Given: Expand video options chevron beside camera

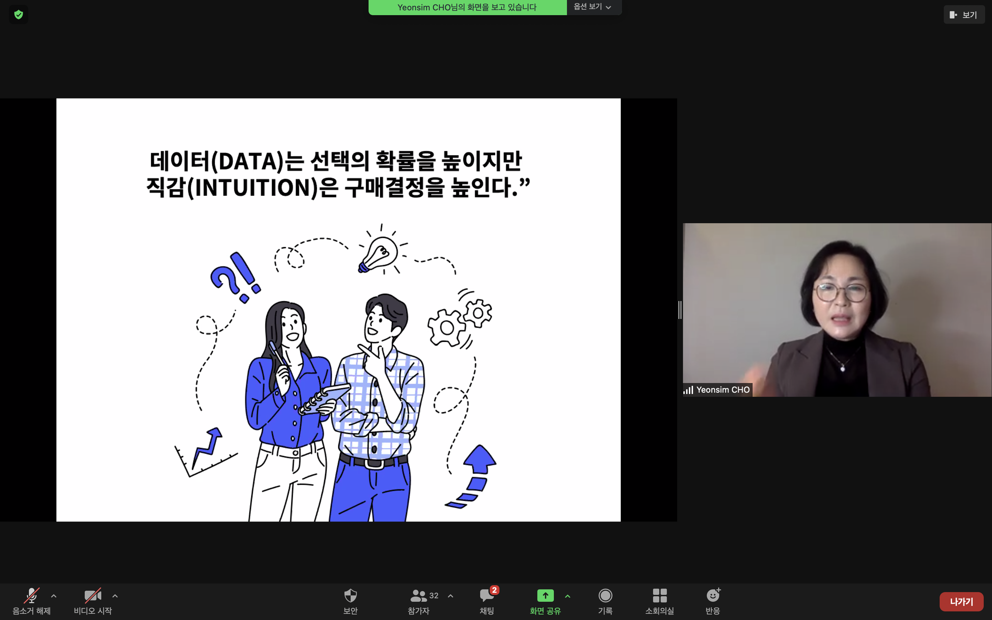Looking at the screenshot, I should [115, 596].
